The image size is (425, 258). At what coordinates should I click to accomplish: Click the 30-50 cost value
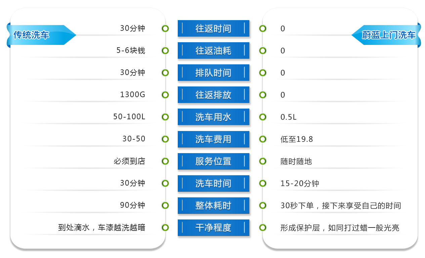(134, 139)
